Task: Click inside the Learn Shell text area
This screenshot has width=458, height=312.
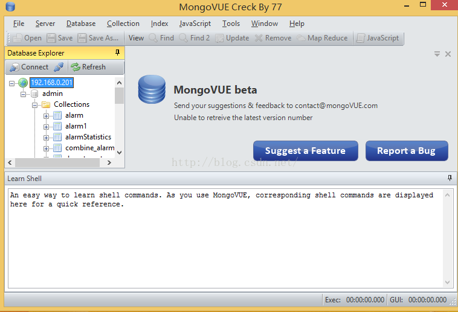Action: click(225, 238)
